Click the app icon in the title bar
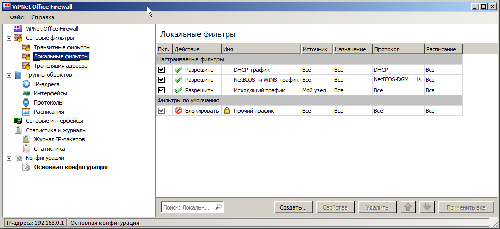This screenshot has width=500, height=229. [6, 6]
